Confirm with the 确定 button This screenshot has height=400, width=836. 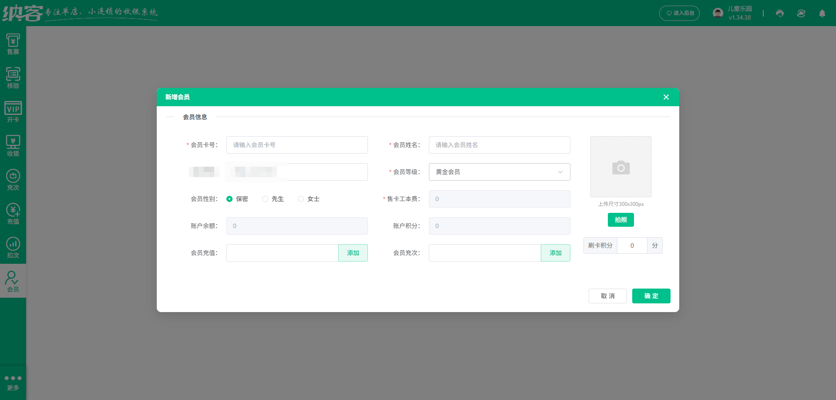tap(651, 296)
